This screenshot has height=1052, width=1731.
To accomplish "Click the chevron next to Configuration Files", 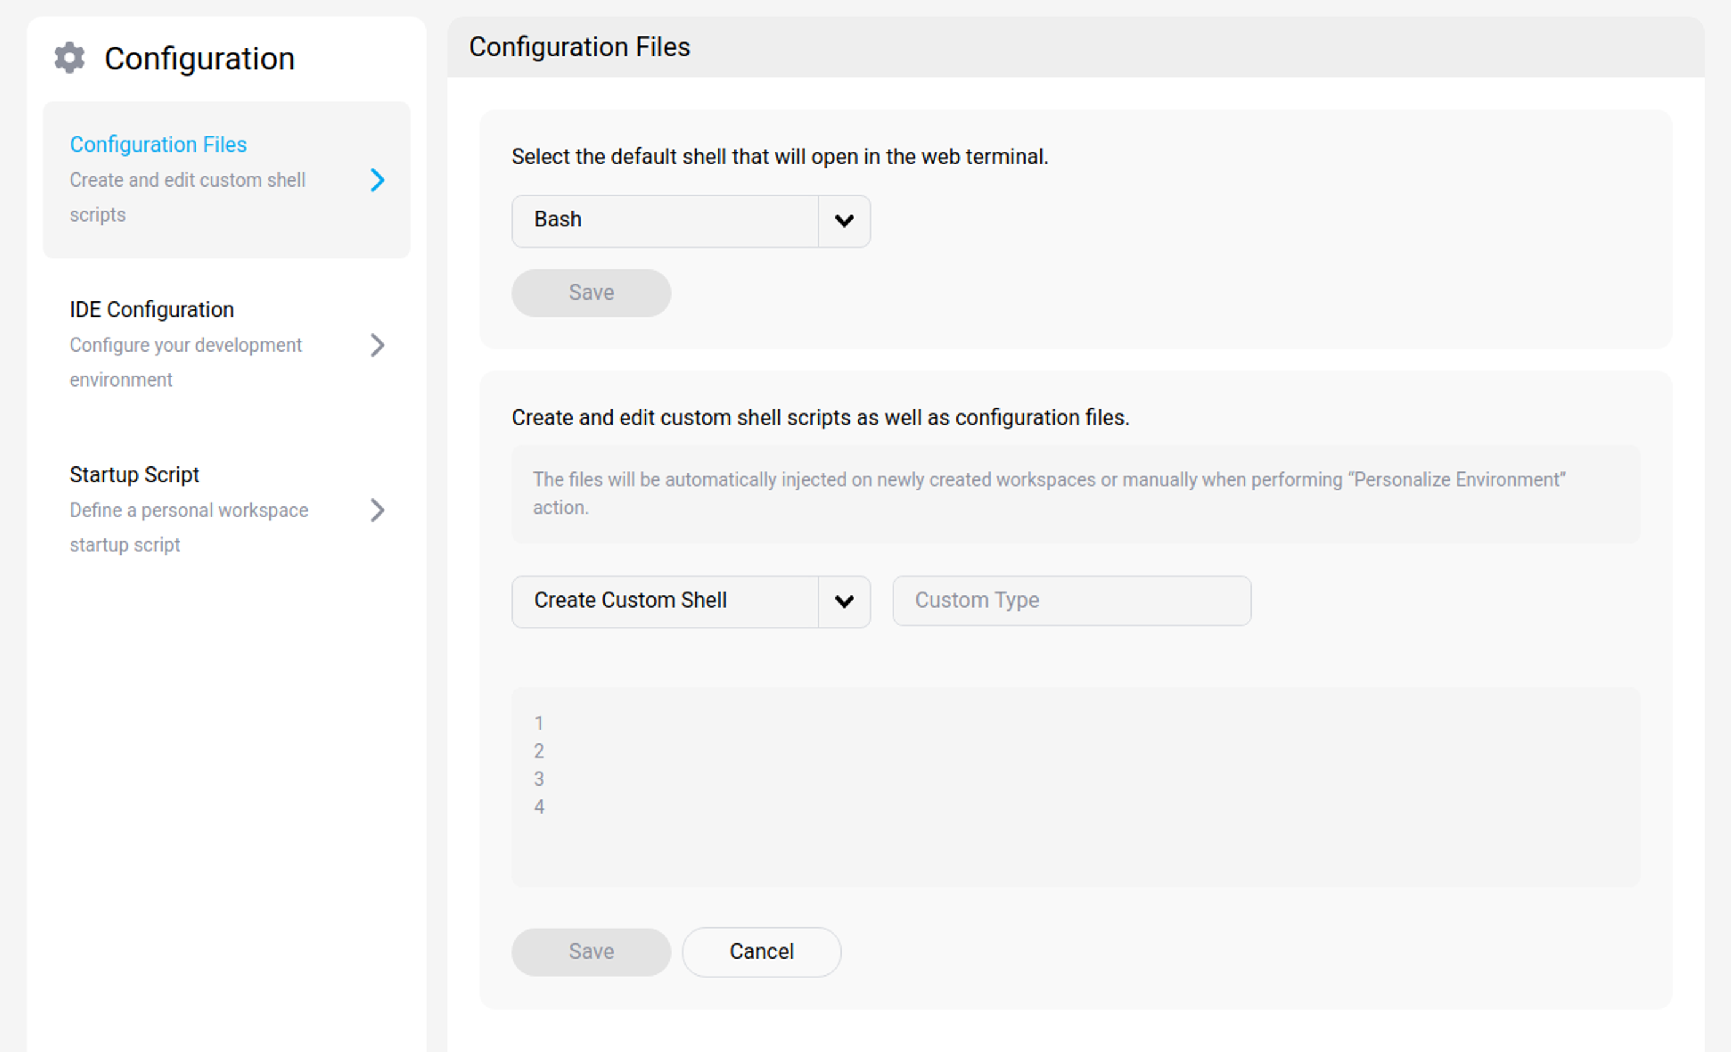I will click(x=379, y=180).
